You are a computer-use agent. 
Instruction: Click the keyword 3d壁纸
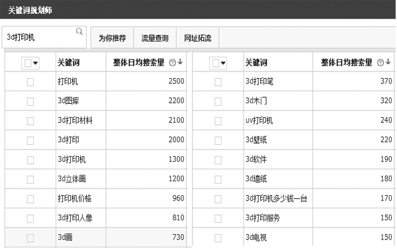pyautogui.click(x=256, y=140)
